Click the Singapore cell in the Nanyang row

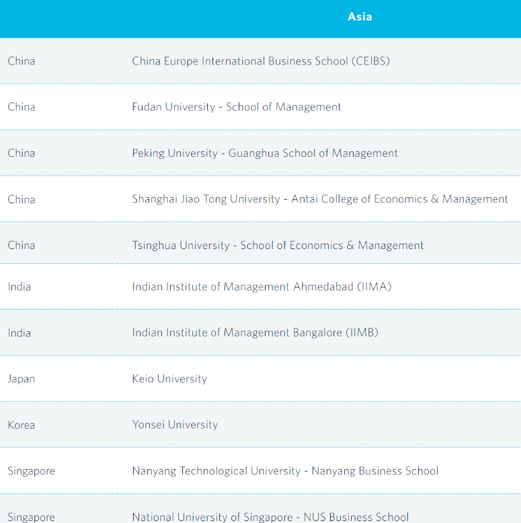click(32, 471)
